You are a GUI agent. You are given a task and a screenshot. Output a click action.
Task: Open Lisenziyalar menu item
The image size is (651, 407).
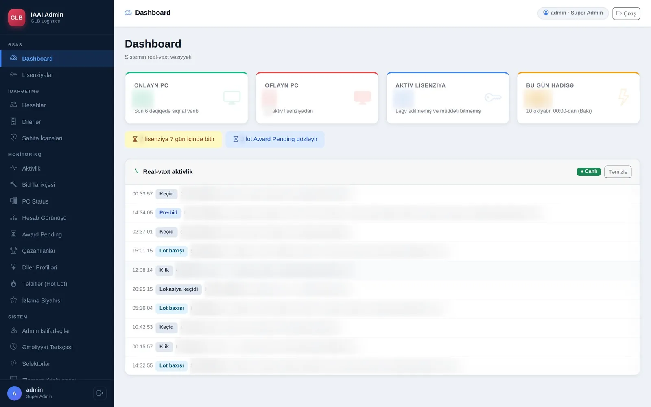(x=57, y=75)
